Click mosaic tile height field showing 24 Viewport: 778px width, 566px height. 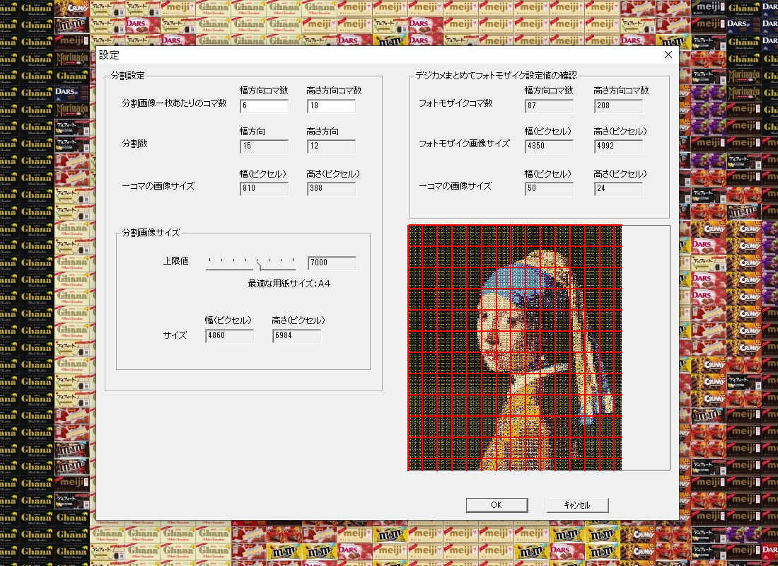(618, 189)
